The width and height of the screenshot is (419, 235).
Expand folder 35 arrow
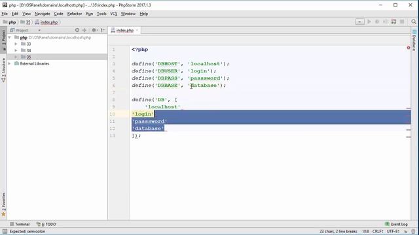click(16, 57)
